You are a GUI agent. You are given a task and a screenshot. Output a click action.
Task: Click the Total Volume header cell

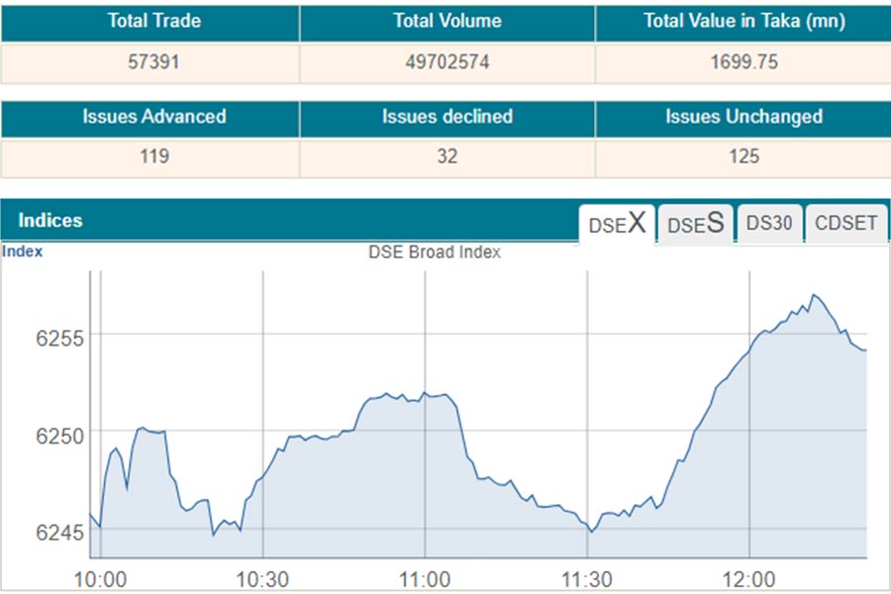point(446,21)
